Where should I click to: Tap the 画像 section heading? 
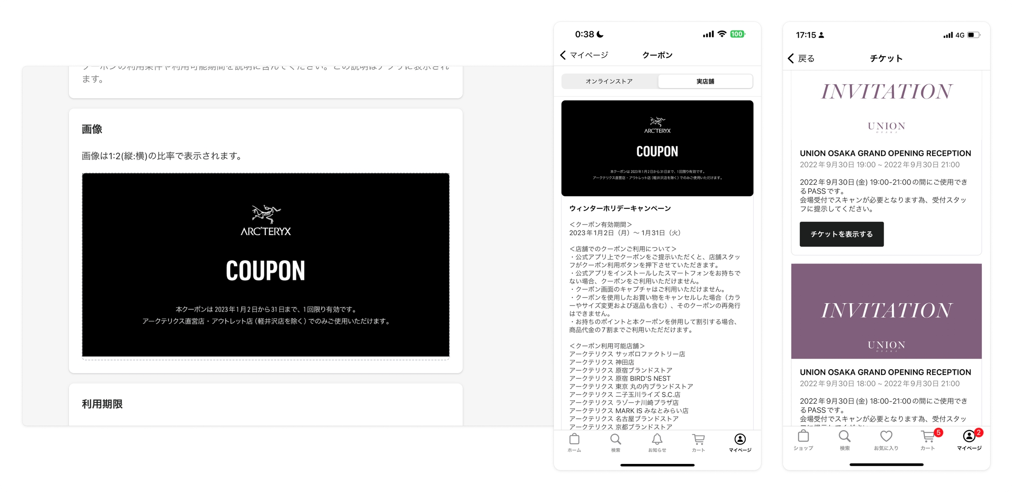(x=92, y=129)
